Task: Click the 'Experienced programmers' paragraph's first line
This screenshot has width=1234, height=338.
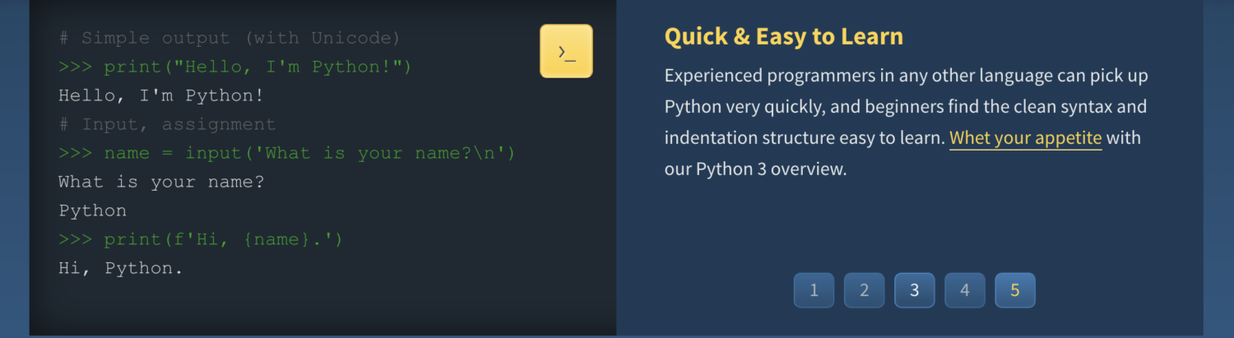Action: (905, 76)
